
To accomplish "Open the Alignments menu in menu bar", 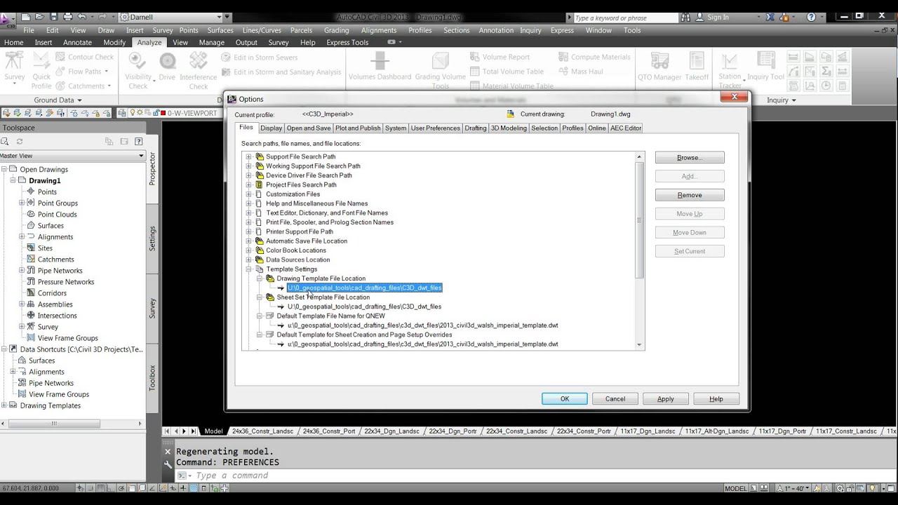I will [x=379, y=30].
